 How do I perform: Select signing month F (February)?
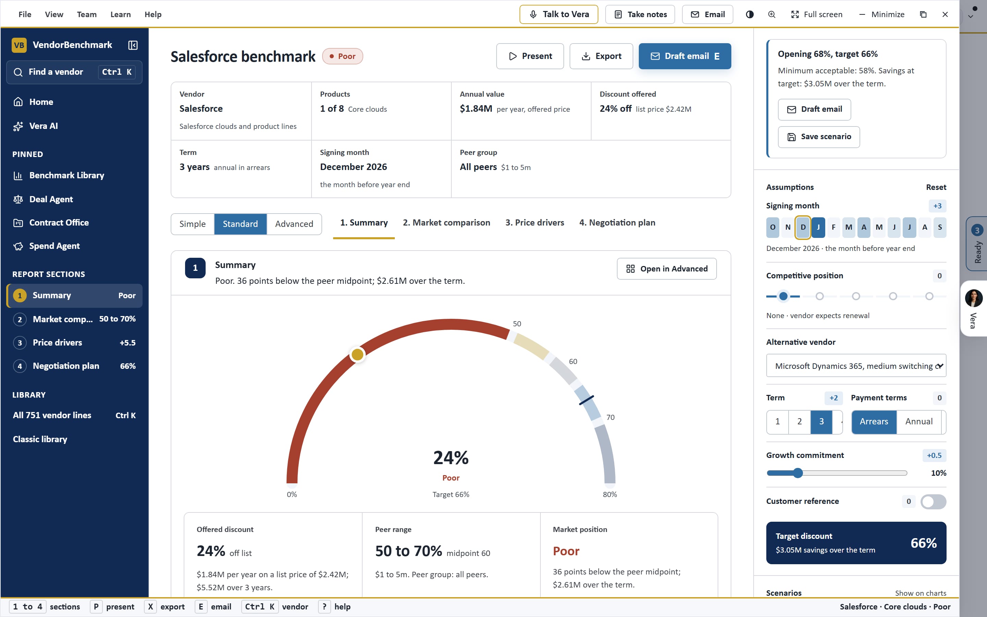click(833, 227)
